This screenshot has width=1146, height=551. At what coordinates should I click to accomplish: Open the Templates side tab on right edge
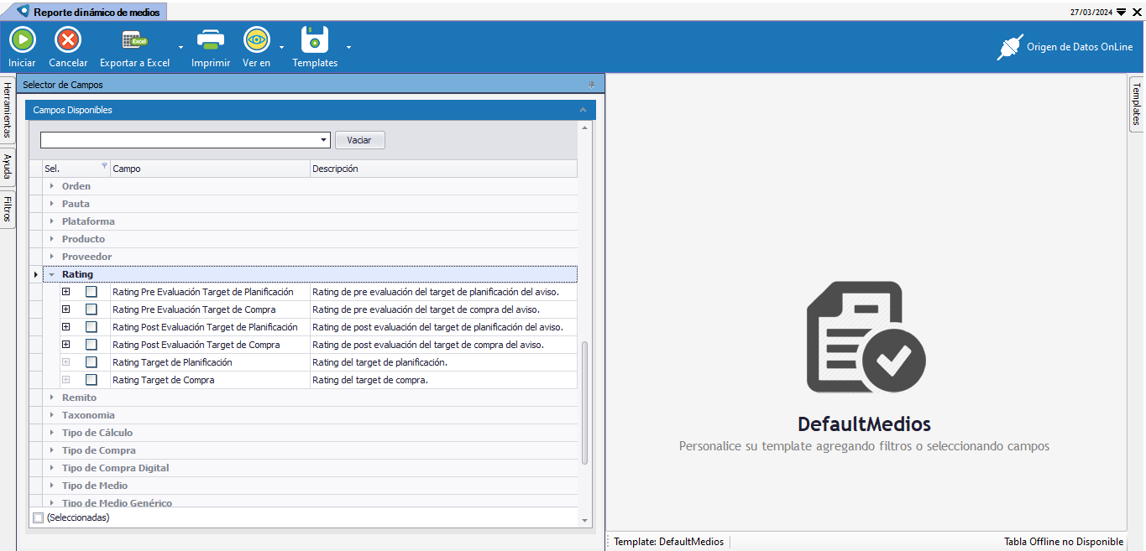point(1137,103)
